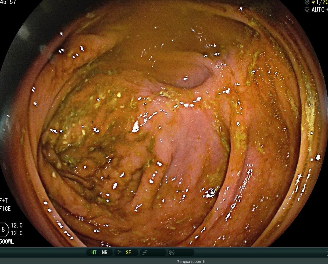Image resolution: width=328 pixels, height=264 pixels.
Task: Click the name Wangsaipoon H.
Action: pos(192,261)
